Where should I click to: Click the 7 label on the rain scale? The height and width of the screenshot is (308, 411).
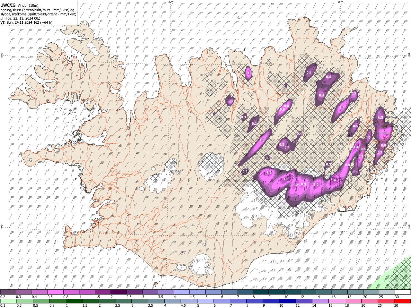pos(231,305)
